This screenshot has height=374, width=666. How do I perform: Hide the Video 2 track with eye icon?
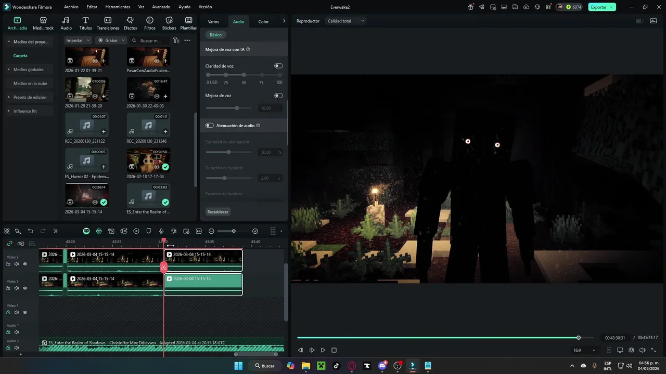(25, 288)
